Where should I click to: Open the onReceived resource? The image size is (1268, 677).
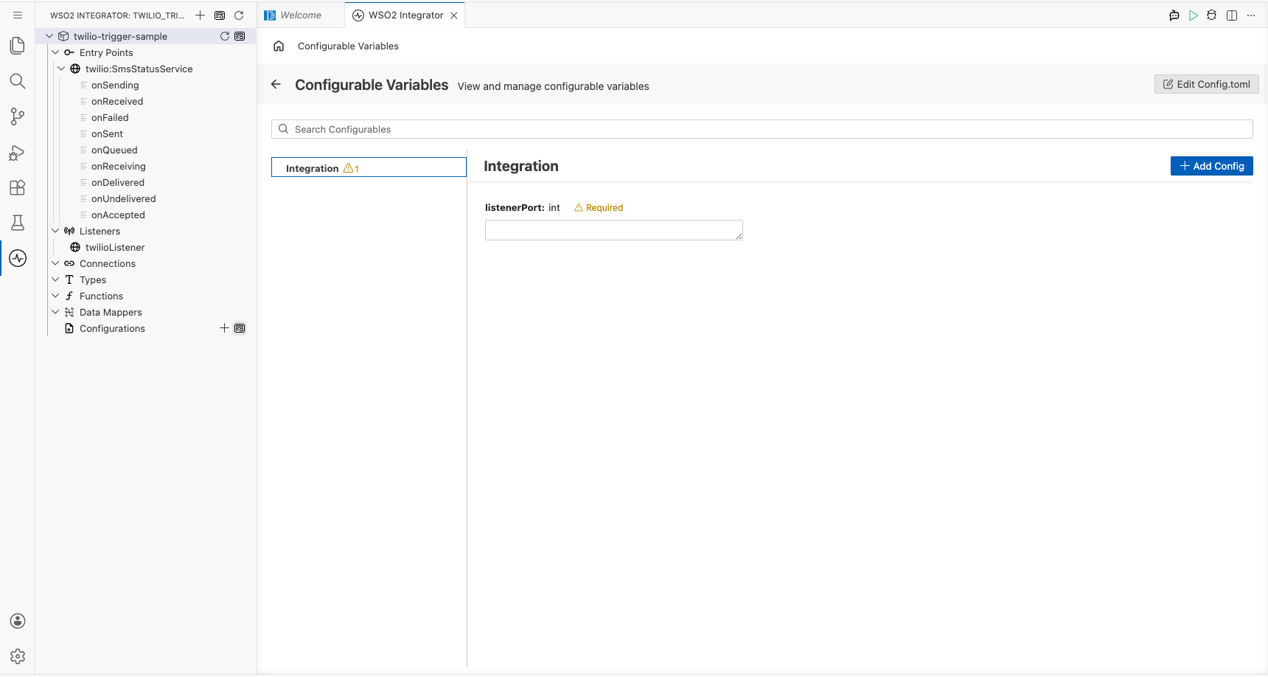point(117,101)
